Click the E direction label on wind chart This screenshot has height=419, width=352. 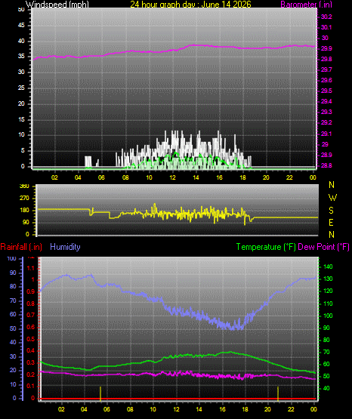pos(331,223)
